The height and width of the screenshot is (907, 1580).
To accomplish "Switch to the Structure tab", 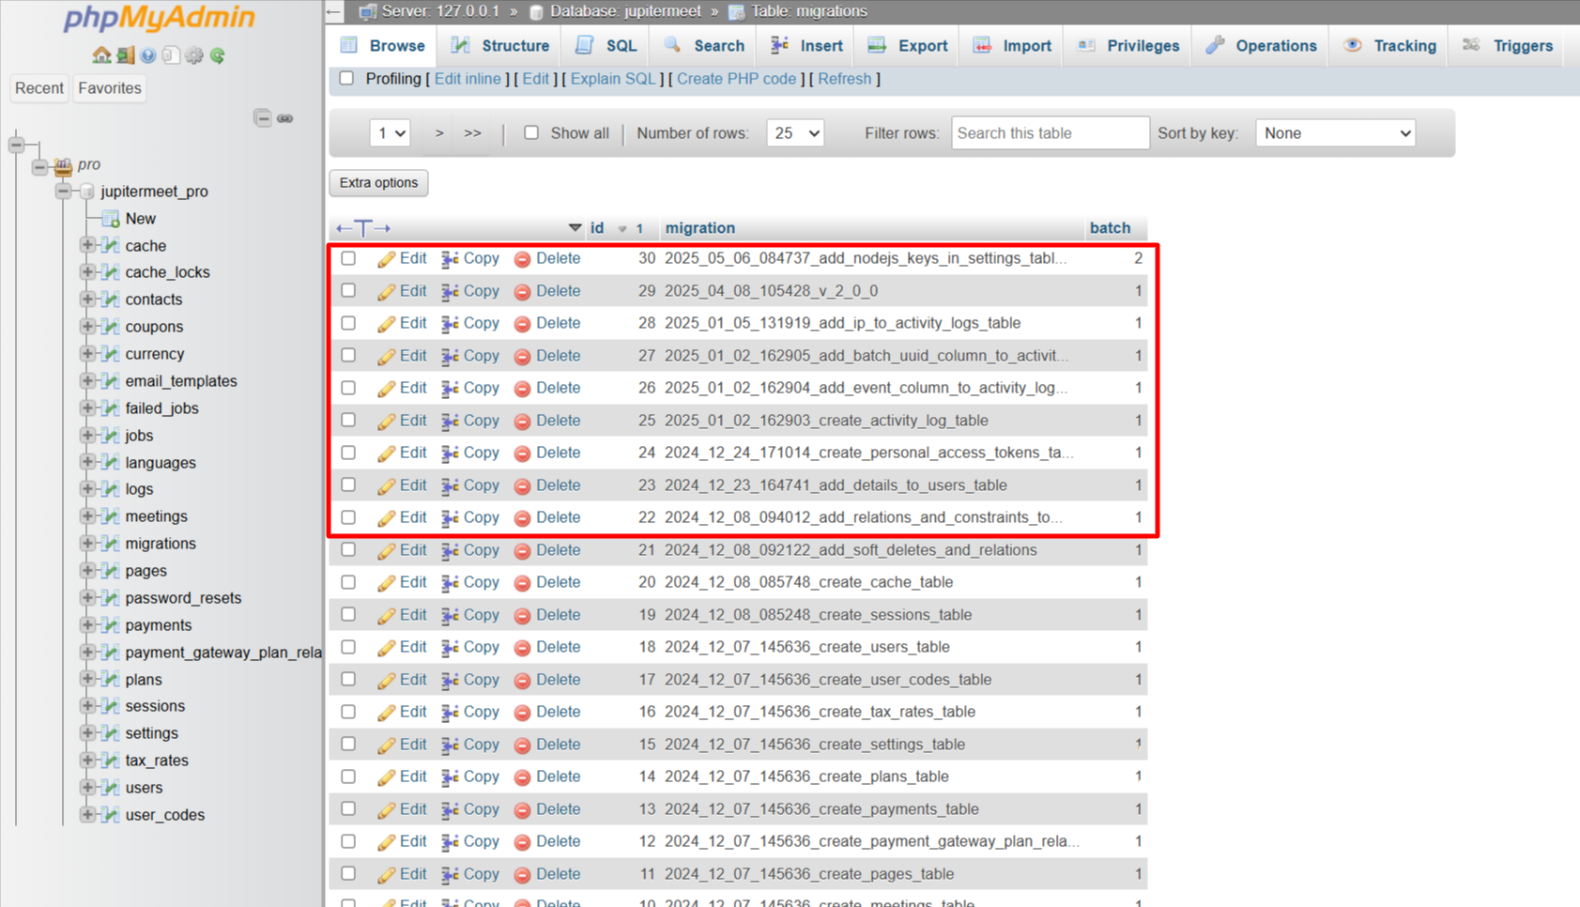I will [500, 46].
